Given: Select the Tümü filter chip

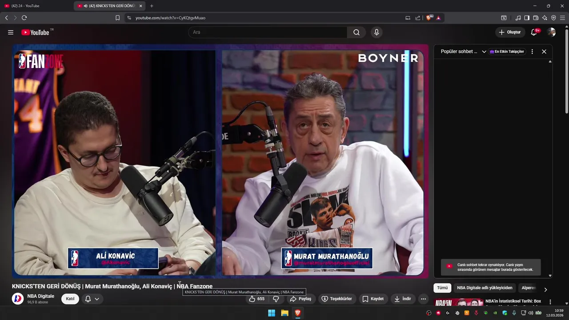Looking at the screenshot, I should [x=442, y=288].
